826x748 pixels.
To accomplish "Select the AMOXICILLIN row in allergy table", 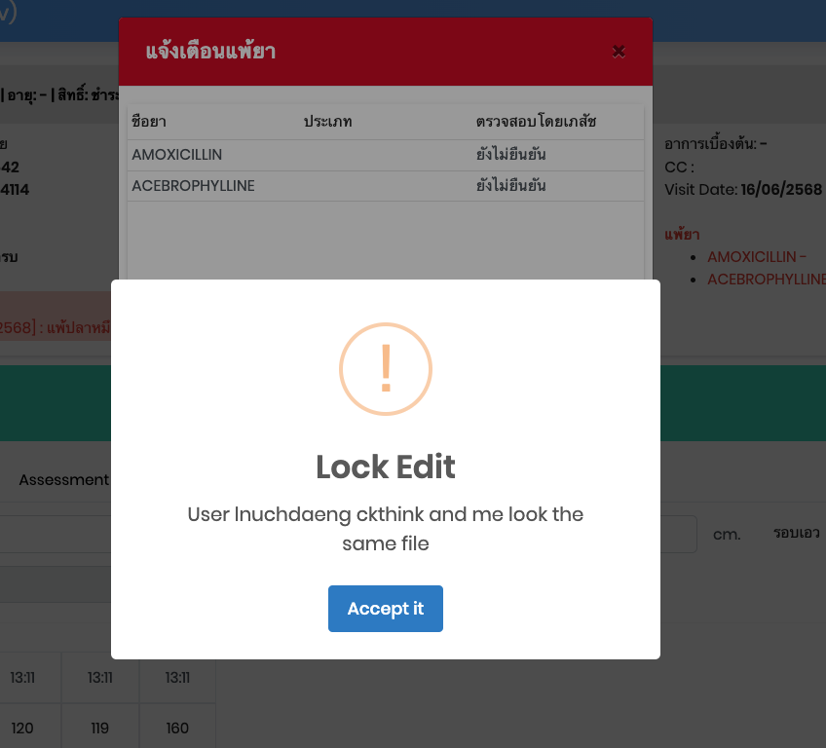I will click(x=385, y=155).
